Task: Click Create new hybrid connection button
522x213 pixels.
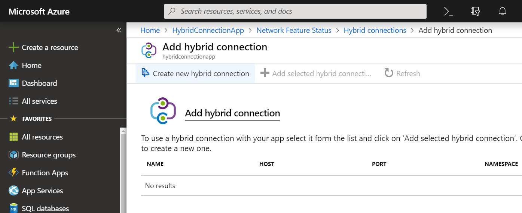Action: [195, 73]
